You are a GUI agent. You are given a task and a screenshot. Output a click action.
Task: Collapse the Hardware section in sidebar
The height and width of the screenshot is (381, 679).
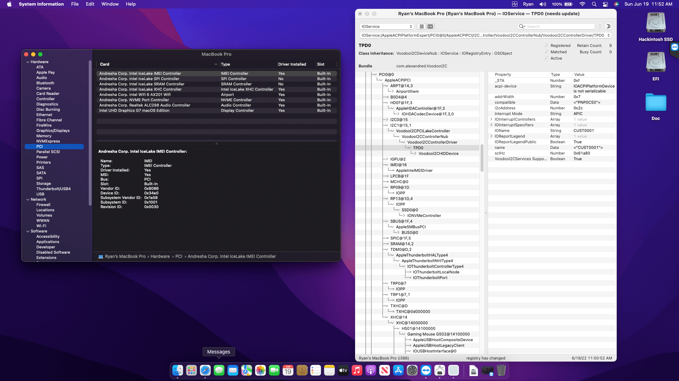[28, 62]
